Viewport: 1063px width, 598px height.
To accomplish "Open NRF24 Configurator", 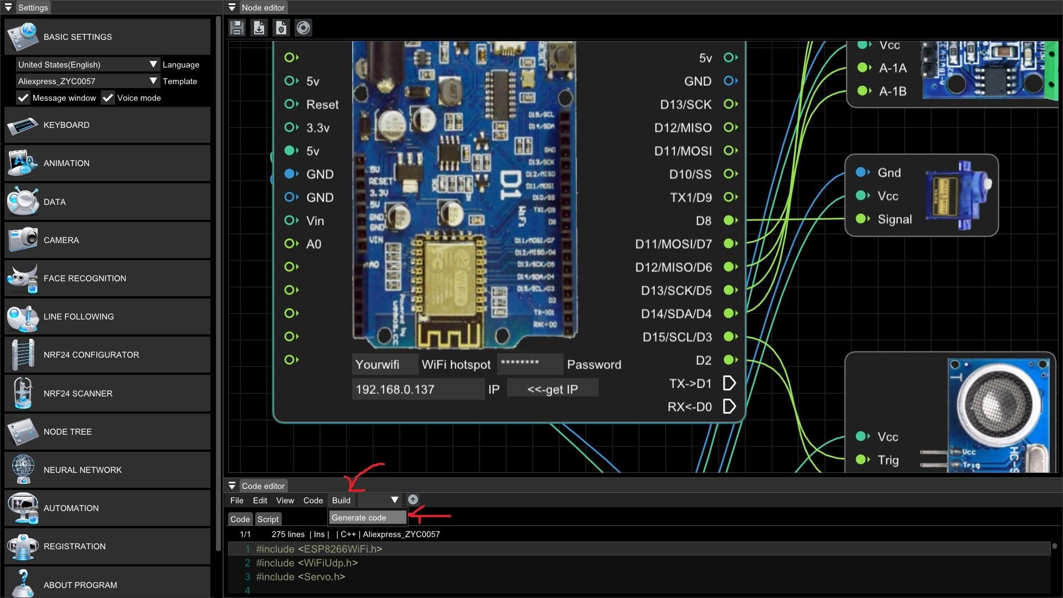I will click(107, 355).
